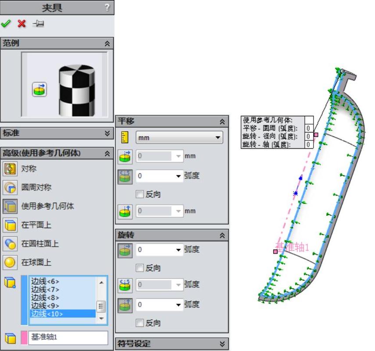Toggle circumferential rotation icon in 旋转
375x351 pixels.
point(125,286)
